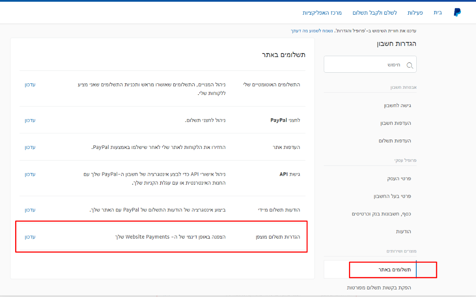This screenshot has width=476, height=297.
Task: Click the לחצני PayPal row title
Action: [285, 120]
